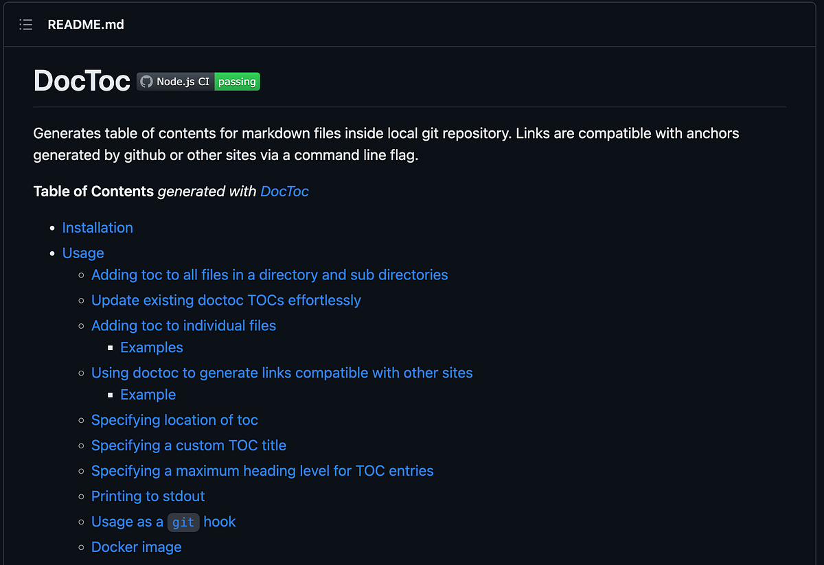Click the inline 'git' code badge
The image size is (824, 565).
183,522
